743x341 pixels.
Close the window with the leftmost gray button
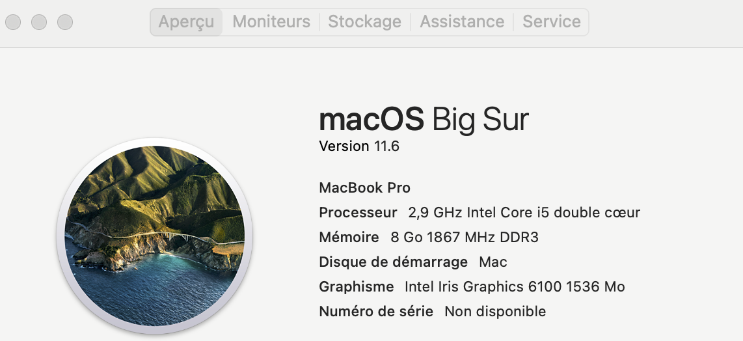(x=13, y=22)
